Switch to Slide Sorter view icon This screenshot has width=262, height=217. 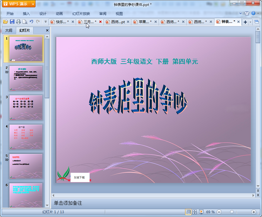(194, 212)
